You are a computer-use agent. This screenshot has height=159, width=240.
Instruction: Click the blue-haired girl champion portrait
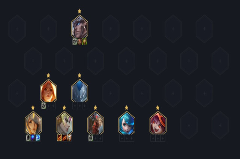[x=127, y=123]
